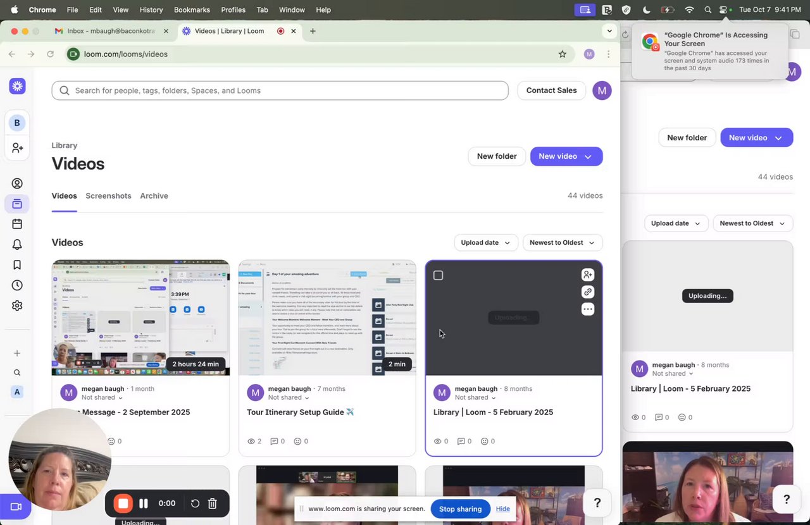Open the Newest to Oldest sort dropdown
The width and height of the screenshot is (810, 525).
(x=563, y=243)
